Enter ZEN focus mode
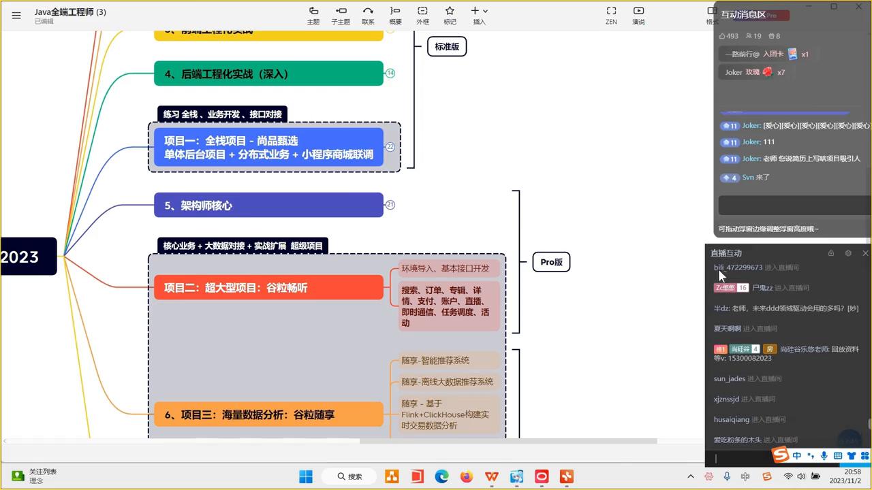The width and height of the screenshot is (872, 490). point(611,15)
